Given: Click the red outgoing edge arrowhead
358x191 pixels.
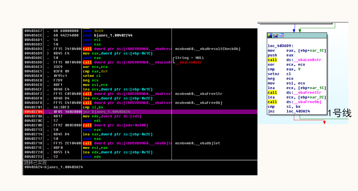Looking at the screenshot, I should coord(324,122).
